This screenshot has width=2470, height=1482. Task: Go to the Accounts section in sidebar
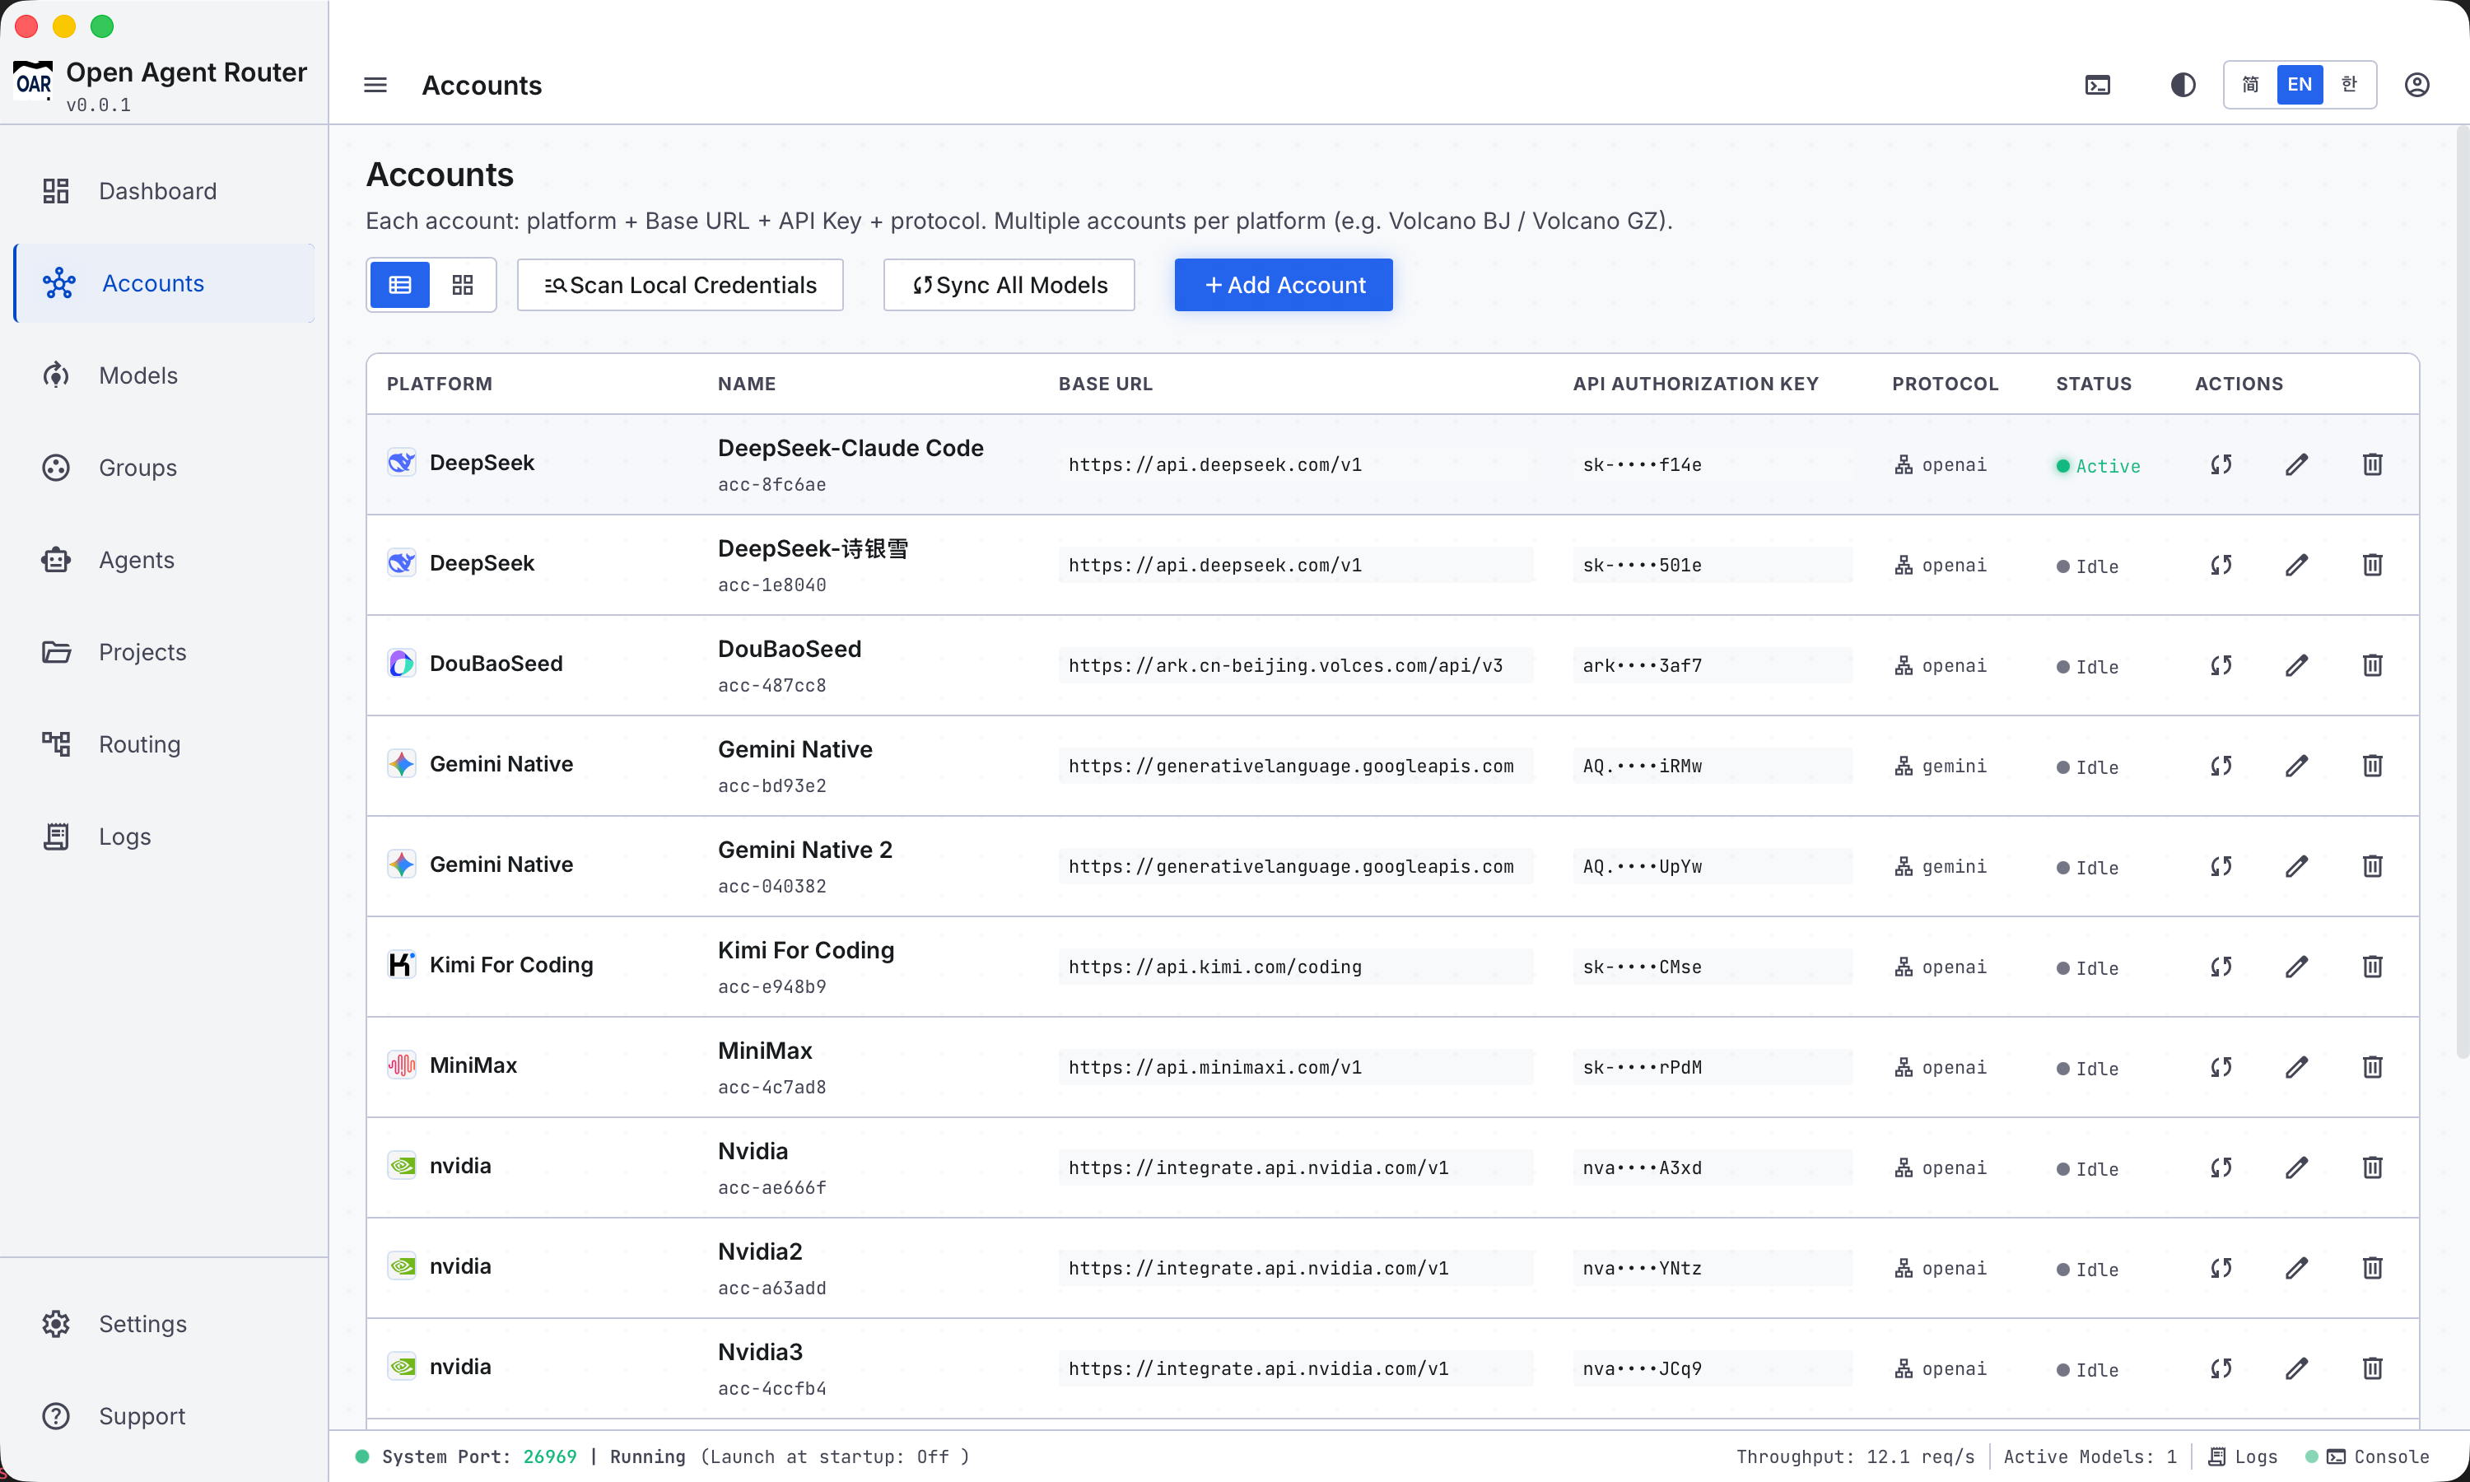[165, 283]
